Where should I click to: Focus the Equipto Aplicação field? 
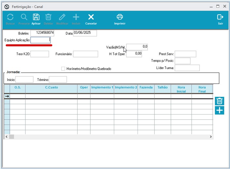pyautogui.click(x=41, y=40)
